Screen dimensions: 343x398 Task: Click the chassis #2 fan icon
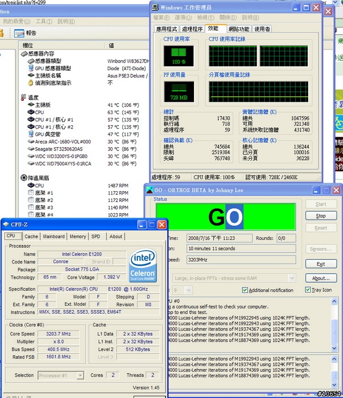tap(31, 200)
